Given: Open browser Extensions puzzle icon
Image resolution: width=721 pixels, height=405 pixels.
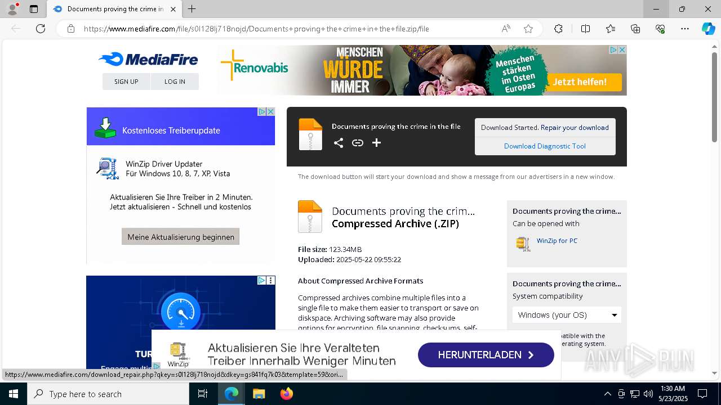Looking at the screenshot, I should coord(558,29).
